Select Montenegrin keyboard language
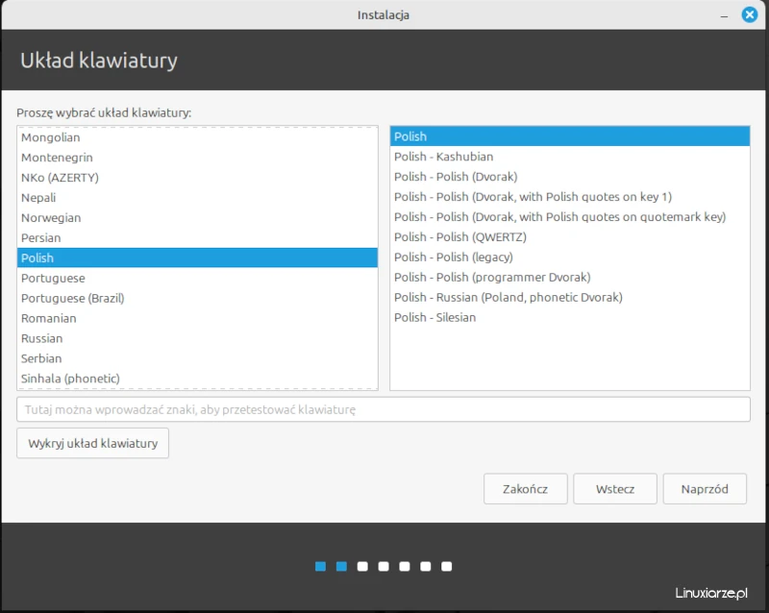The height and width of the screenshot is (613, 769). click(x=197, y=158)
